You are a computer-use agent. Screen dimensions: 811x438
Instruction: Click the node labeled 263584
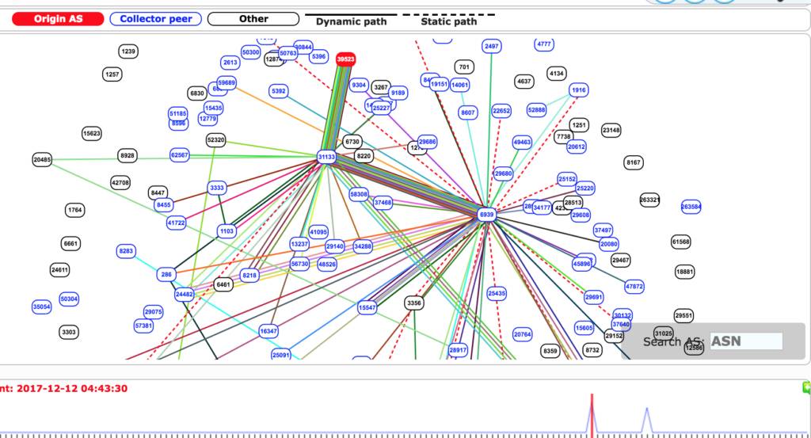point(691,207)
